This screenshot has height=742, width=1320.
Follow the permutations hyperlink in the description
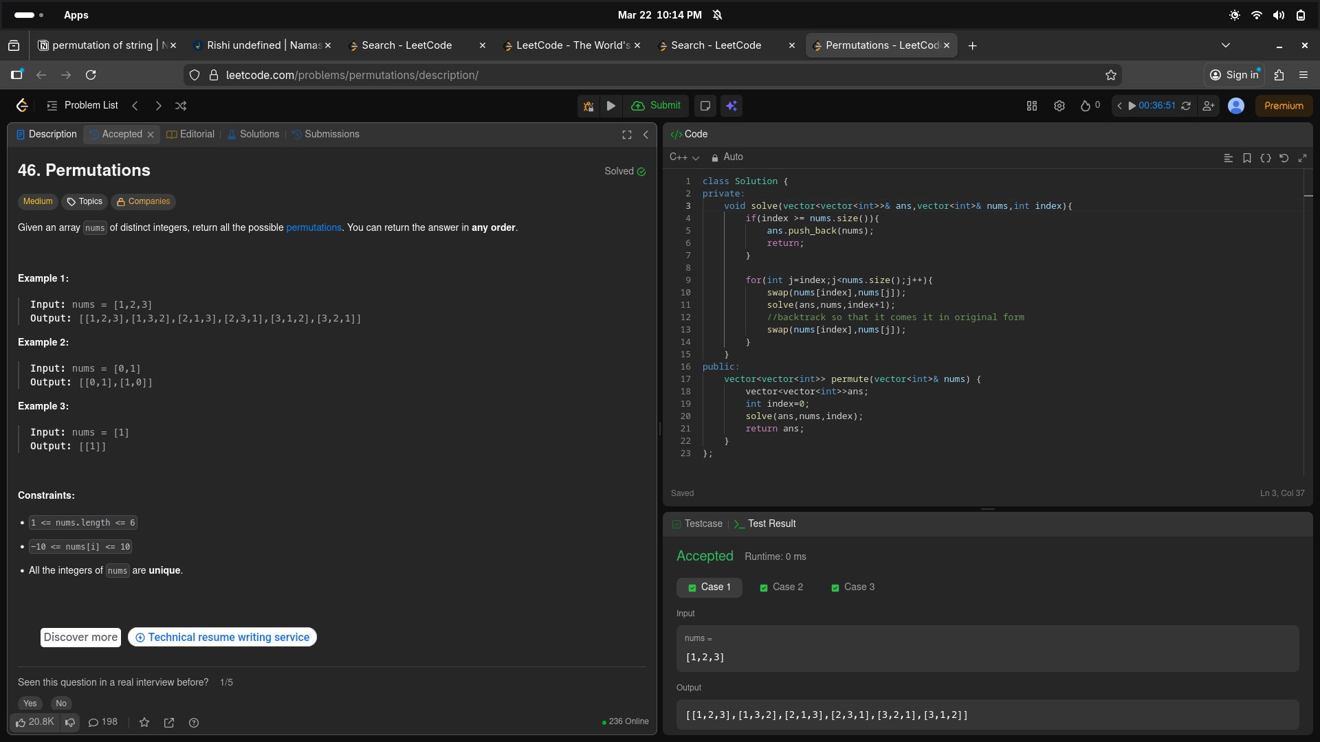(313, 227)
